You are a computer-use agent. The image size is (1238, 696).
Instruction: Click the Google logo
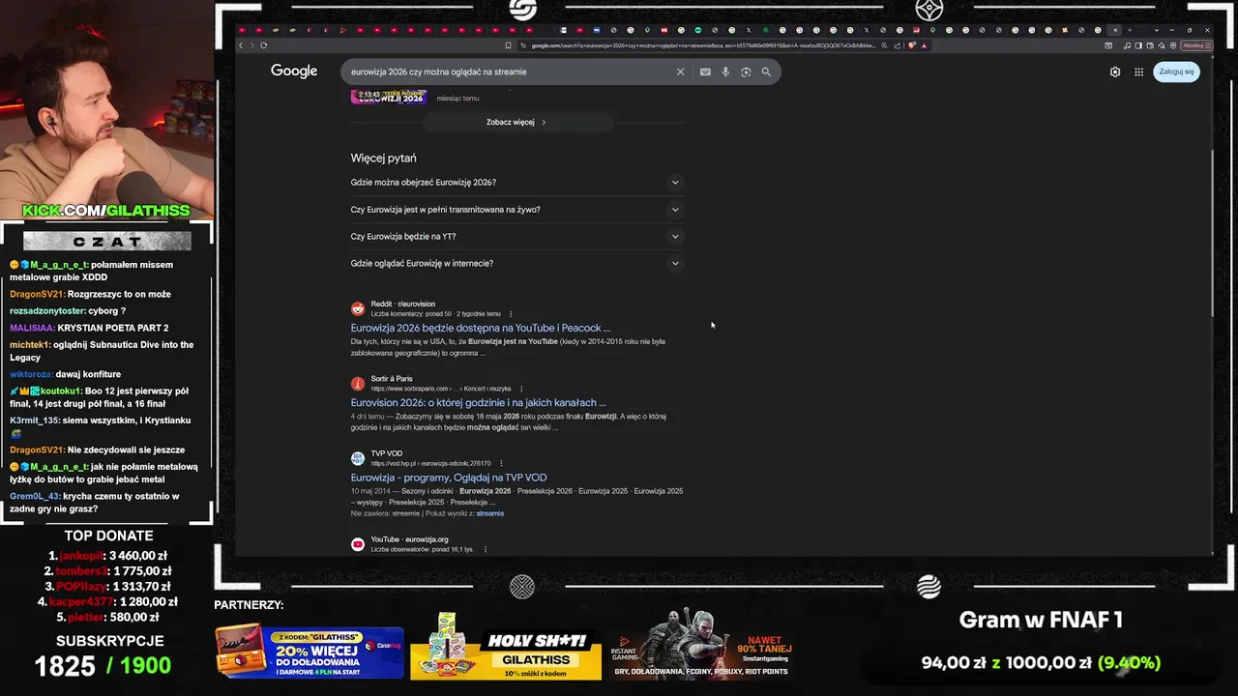294,72
